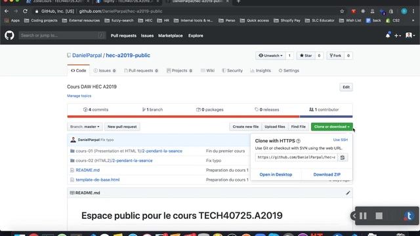The width and height of the screenshot is (420, 236).
Task: Open the Projects tab
Action: click(x=179, y=71)
